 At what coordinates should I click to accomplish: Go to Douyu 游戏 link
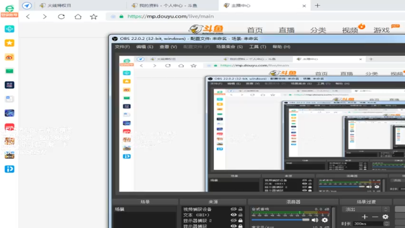click(x=382, y=30)
